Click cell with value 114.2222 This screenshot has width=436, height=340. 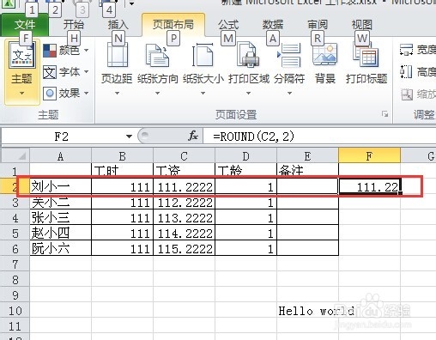[184, 234]
